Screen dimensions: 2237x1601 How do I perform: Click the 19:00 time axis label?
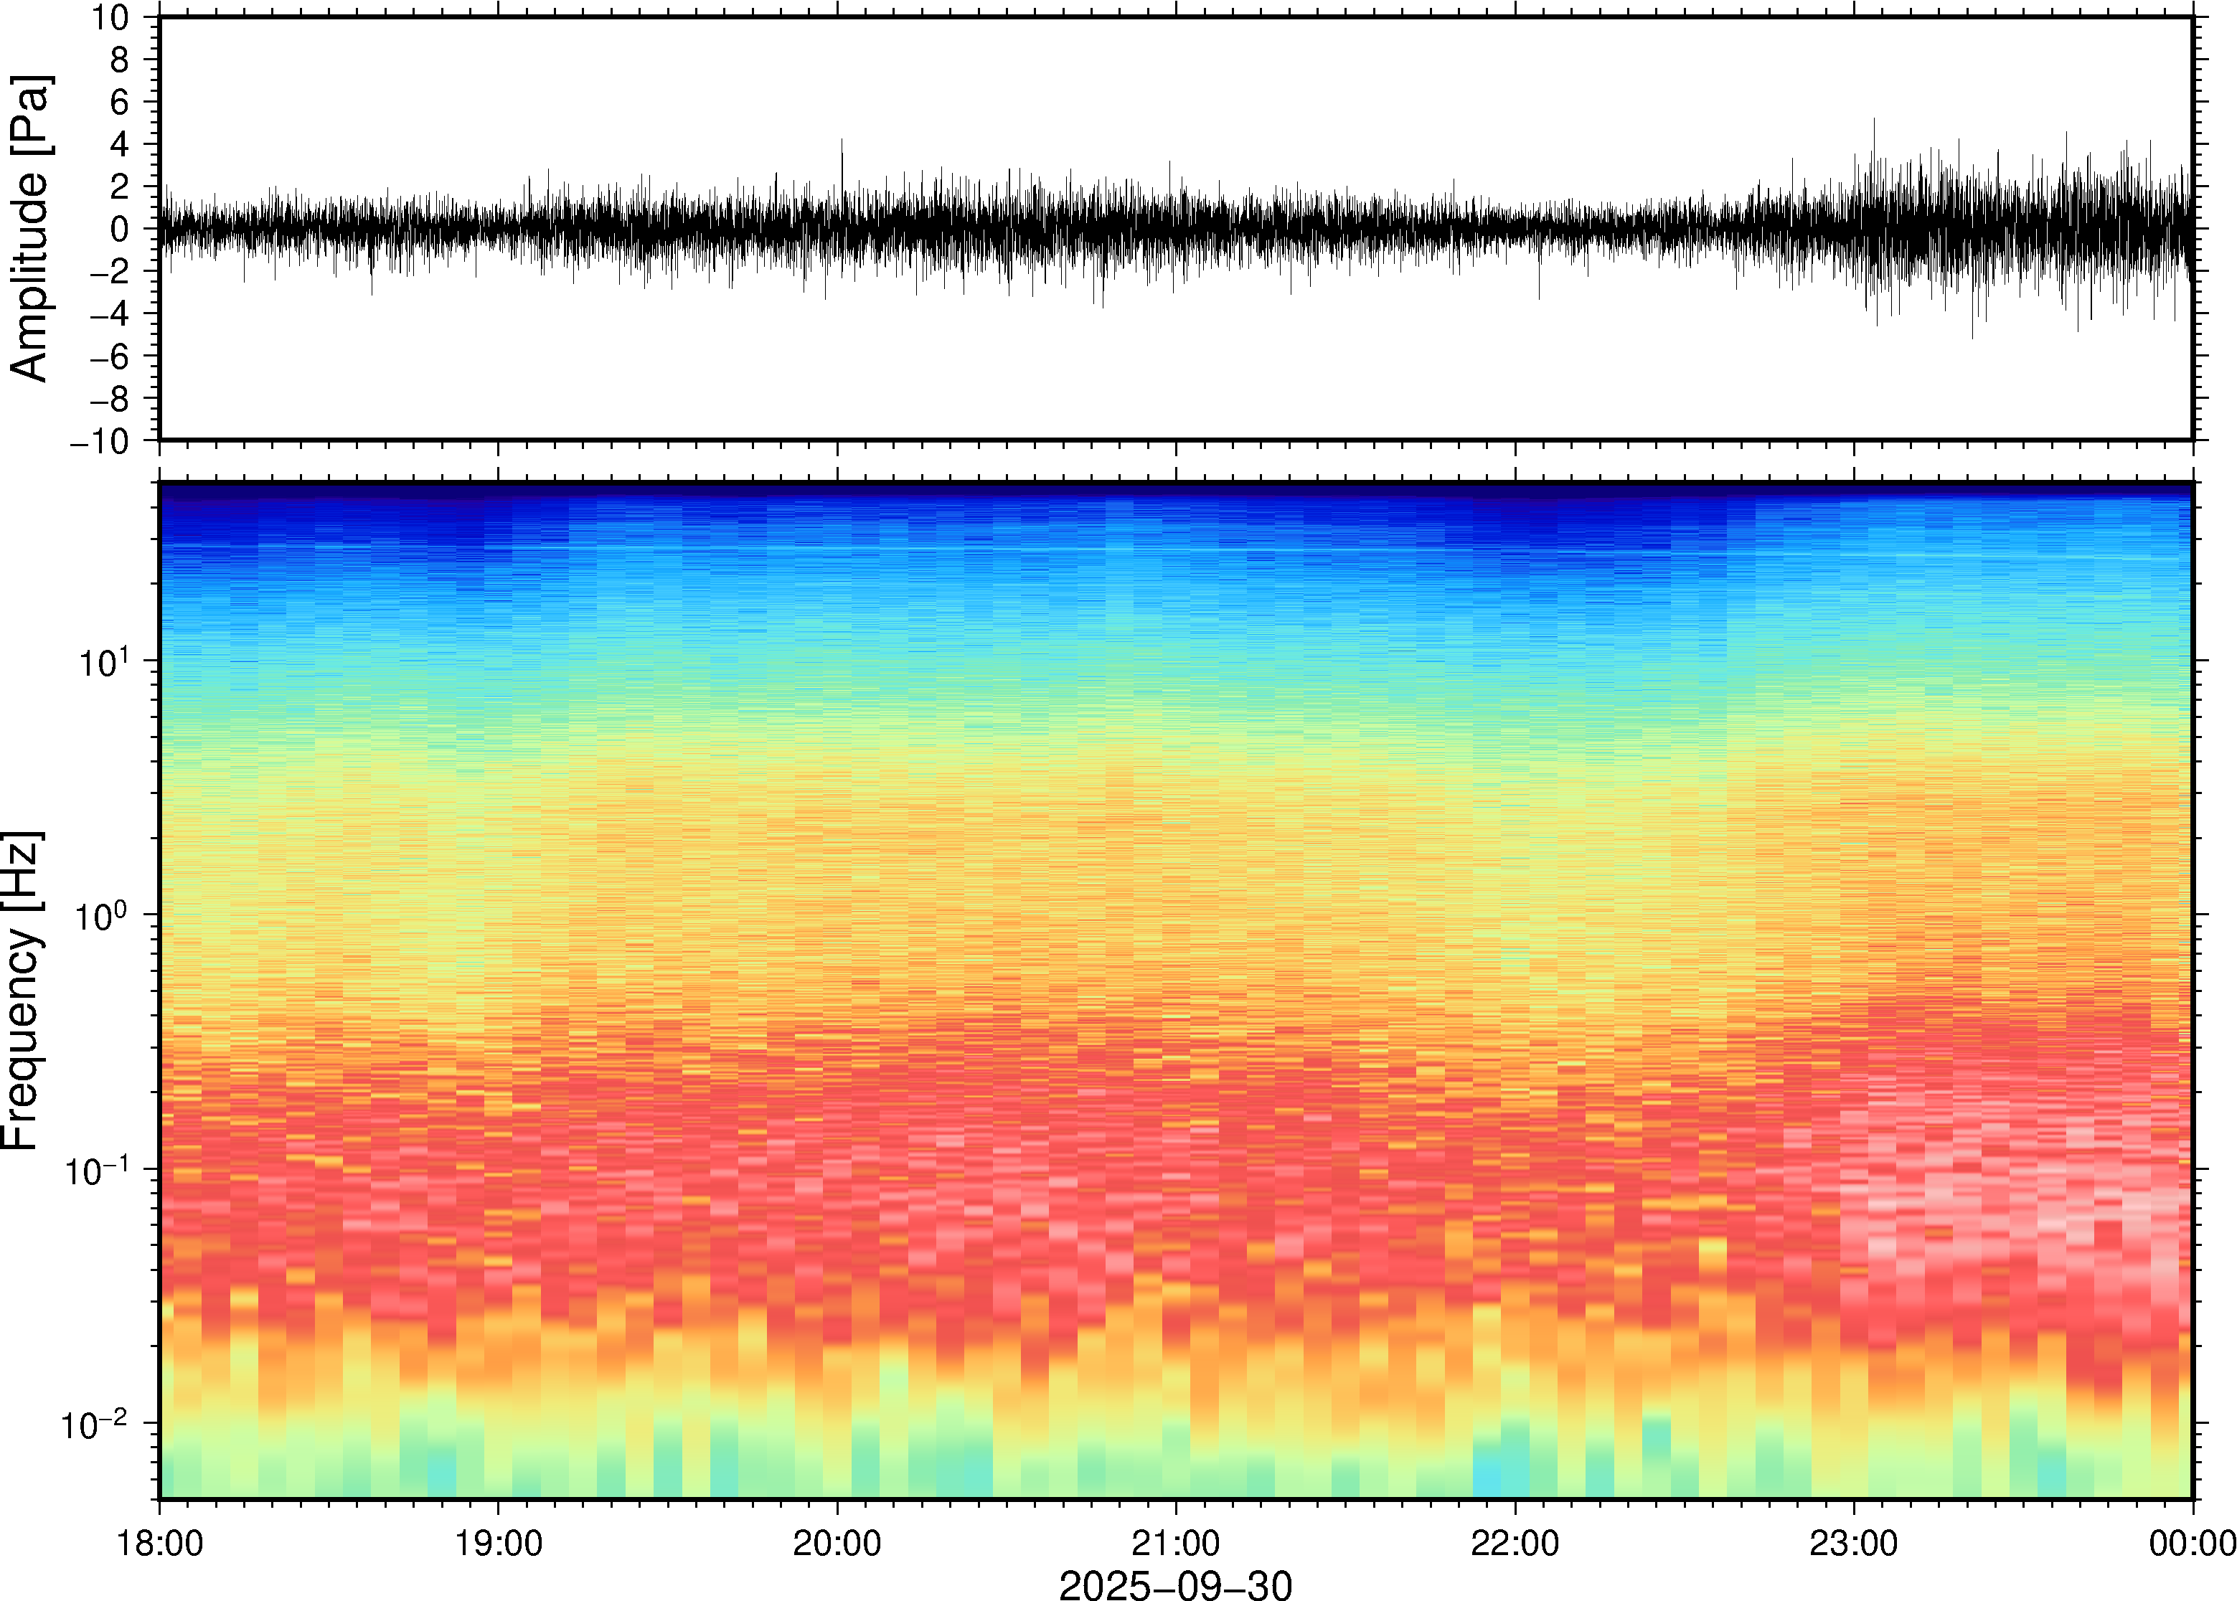(x=498, y=1543)
